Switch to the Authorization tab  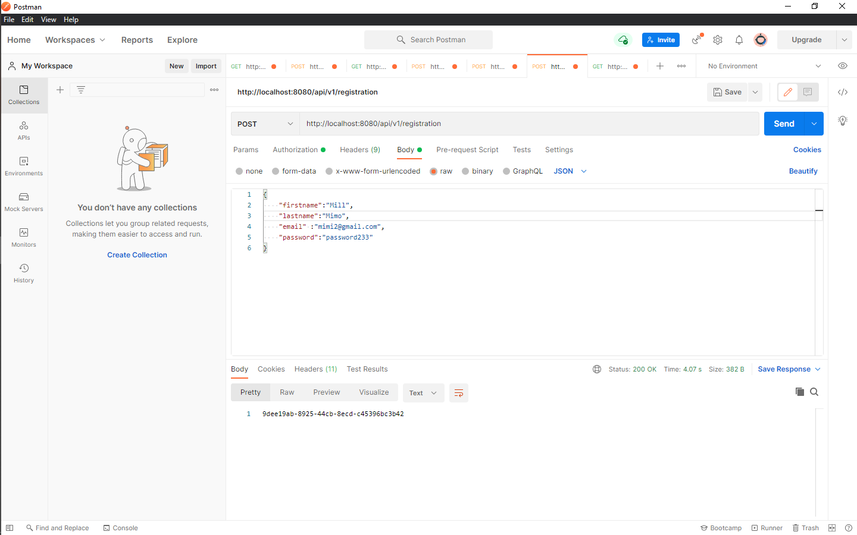click(299, 150)
